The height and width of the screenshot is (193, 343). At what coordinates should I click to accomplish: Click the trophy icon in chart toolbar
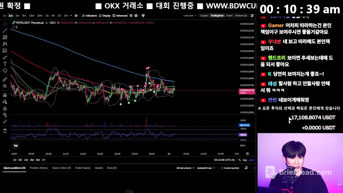[143, 16]
